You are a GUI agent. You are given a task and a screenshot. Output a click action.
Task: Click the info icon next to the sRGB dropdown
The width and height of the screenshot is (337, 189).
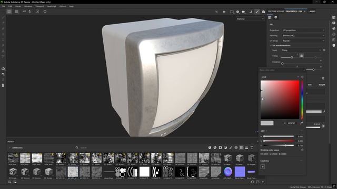(302, 77)
